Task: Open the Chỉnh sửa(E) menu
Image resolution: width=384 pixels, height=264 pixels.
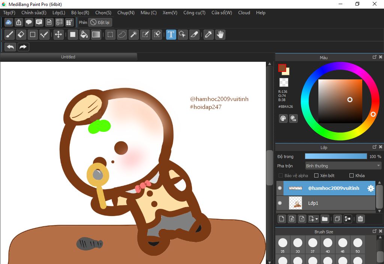Action: tap(34, 13)
